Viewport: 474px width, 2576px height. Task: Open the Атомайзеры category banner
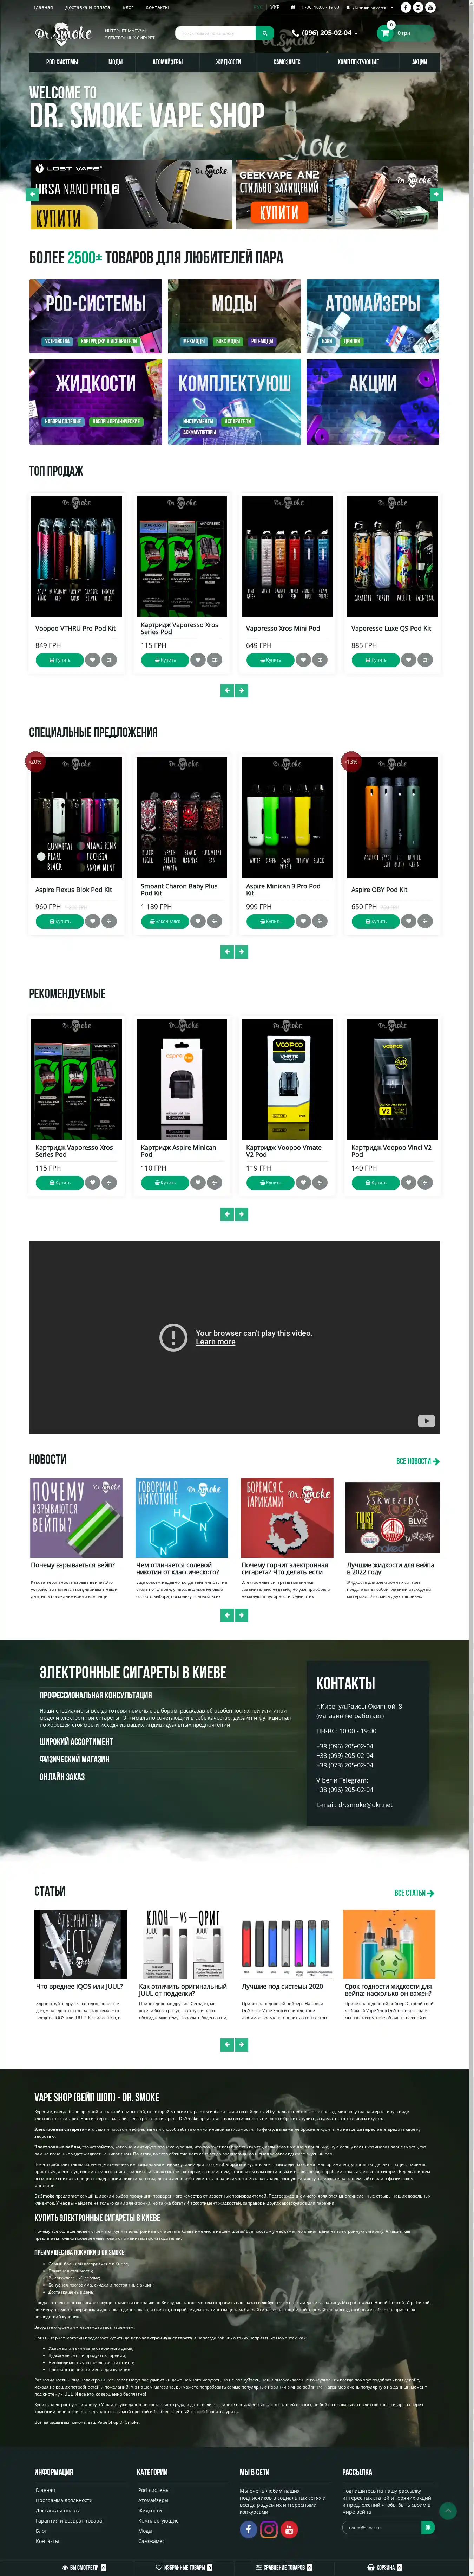click(x=372, y=316)
